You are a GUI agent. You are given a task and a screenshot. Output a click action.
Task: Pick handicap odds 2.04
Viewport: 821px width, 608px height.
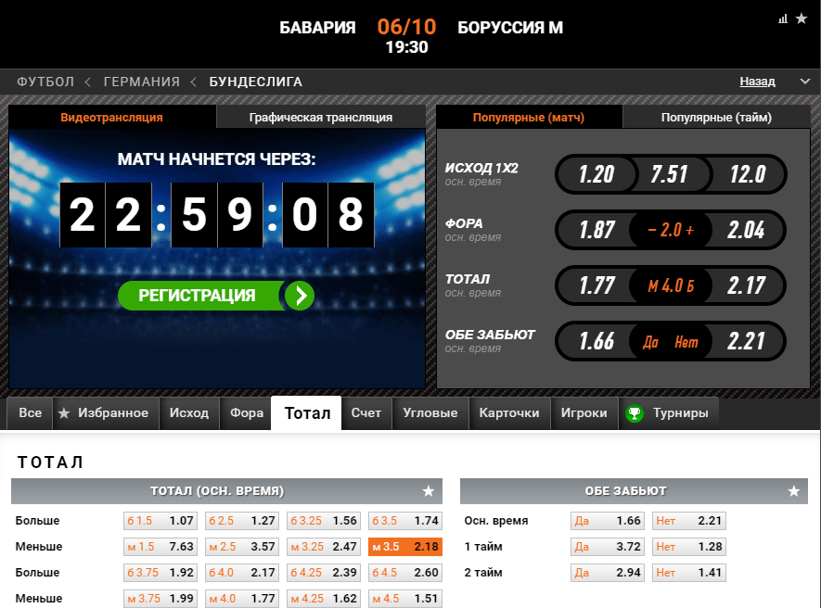coord(746,230)
